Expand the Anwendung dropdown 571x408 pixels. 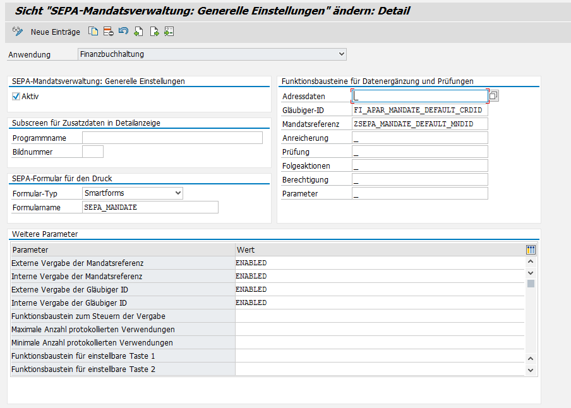342,54
